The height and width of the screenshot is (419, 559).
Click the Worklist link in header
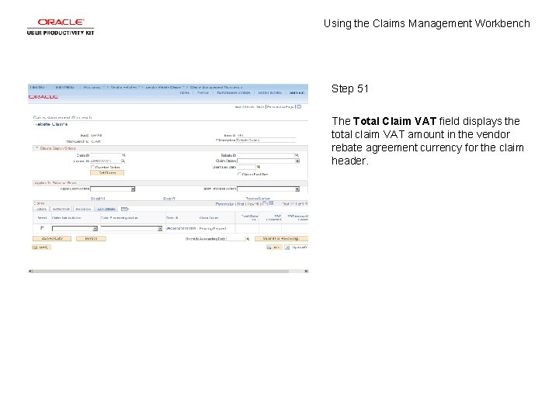pos(203,92)
